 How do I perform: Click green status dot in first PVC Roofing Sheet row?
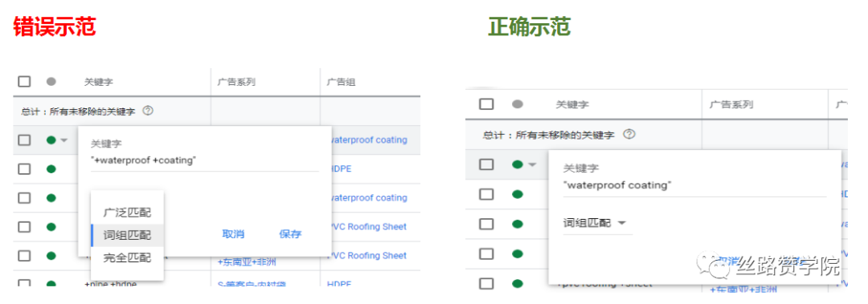(x=51, y=227)
